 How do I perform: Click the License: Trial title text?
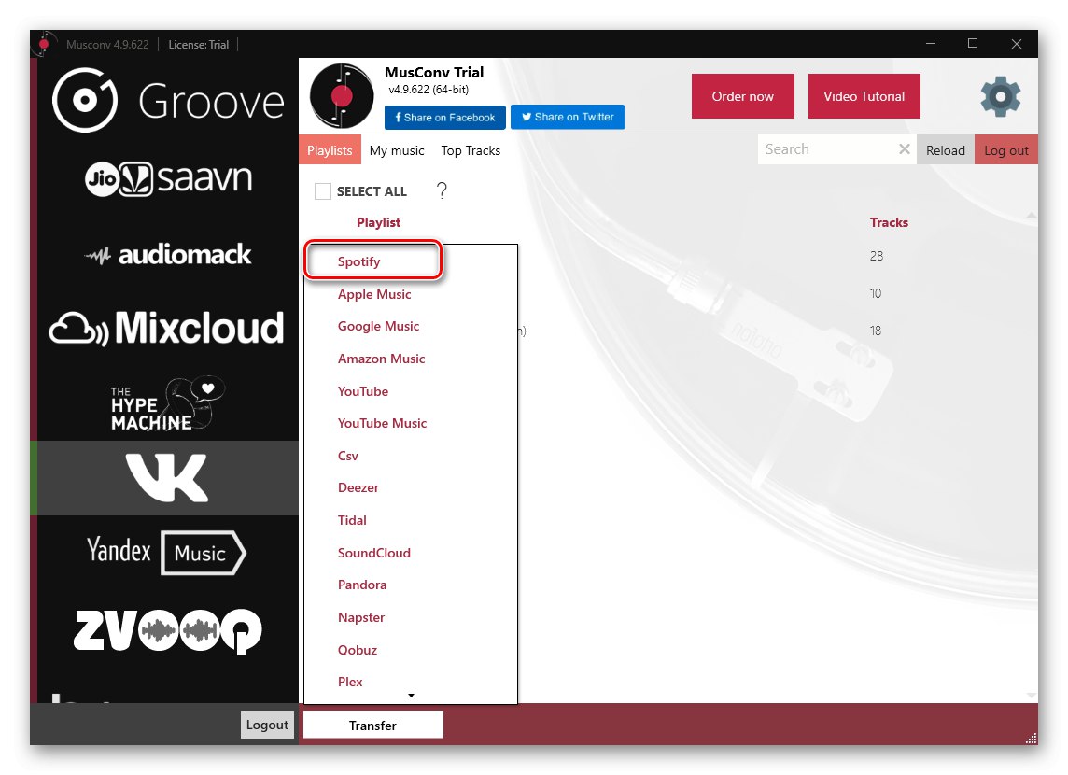(198, 44)
